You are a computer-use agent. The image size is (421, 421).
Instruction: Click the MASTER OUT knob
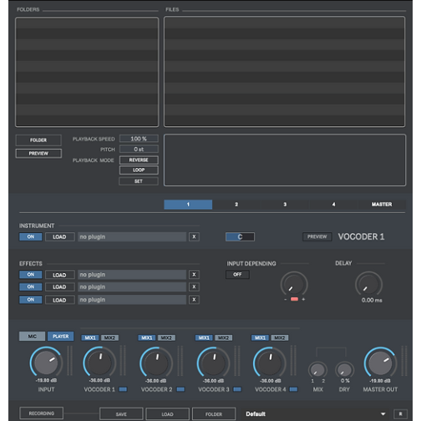tap(380, 363)
